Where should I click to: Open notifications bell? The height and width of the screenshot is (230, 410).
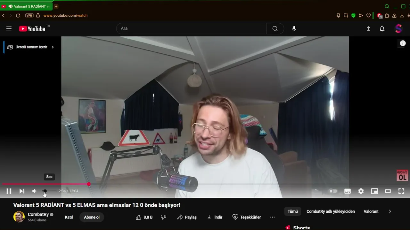point(382,28)
